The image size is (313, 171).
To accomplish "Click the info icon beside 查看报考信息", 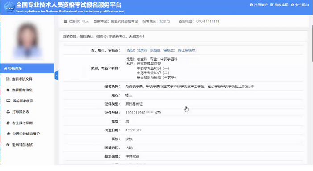I will pos(8,90).
